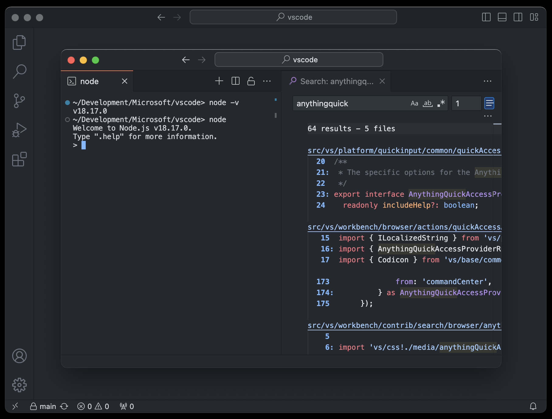
Task: Enable whole word matching in search
Action: point(427,104)
